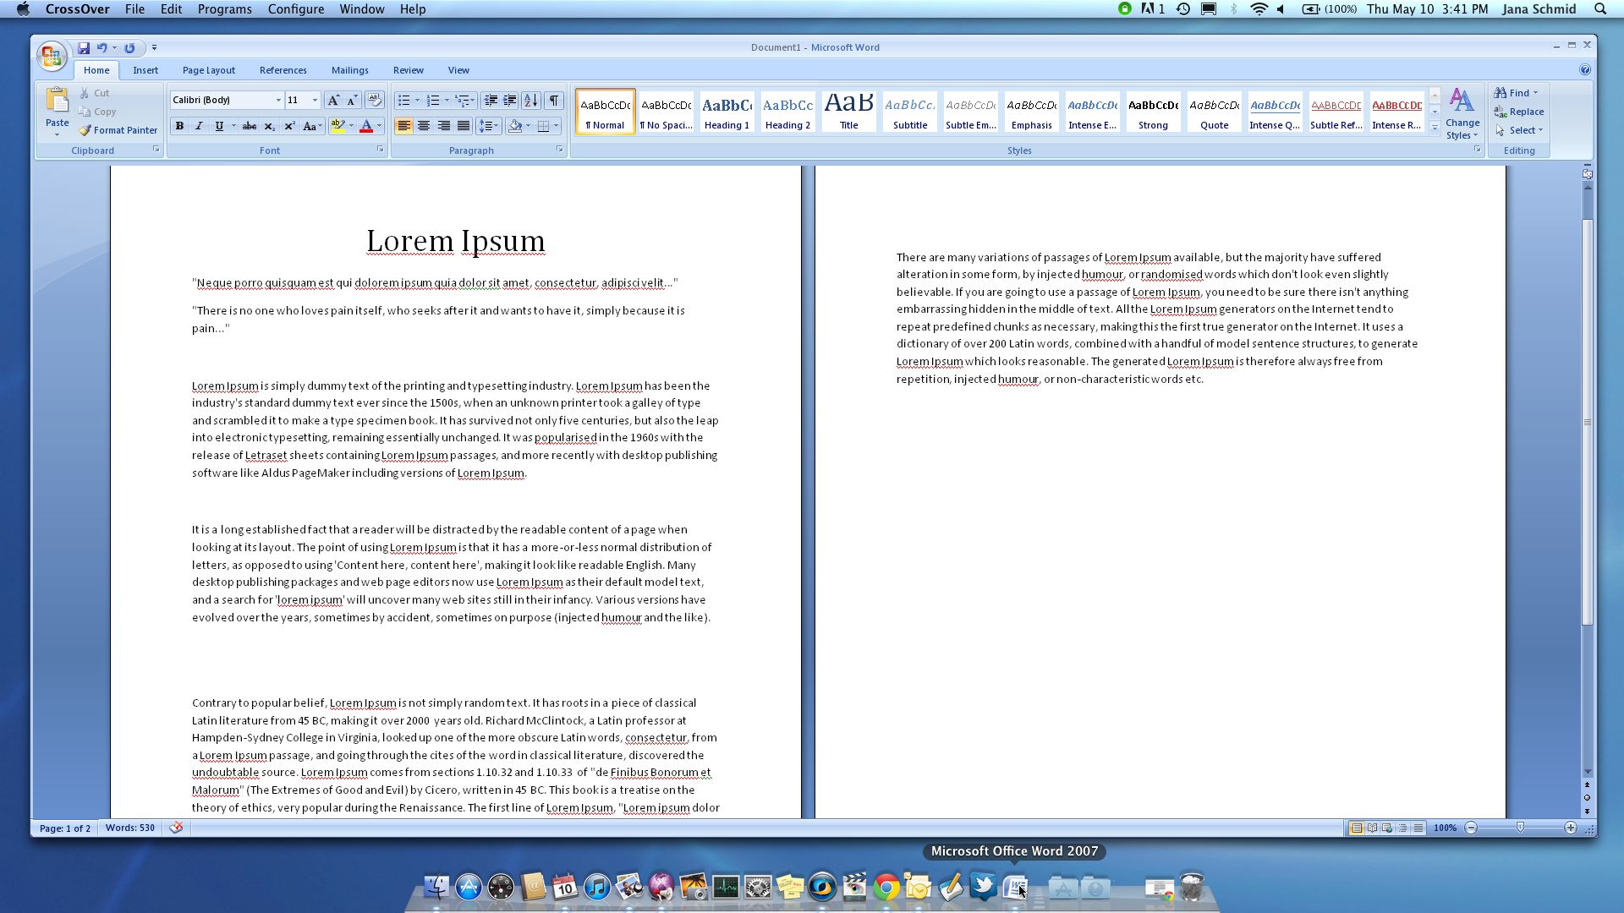
Task: Click the zoom slider handle
Action: [x=1521, y=828]
